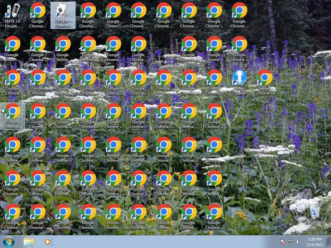Select Chrome shortcut immediately right of Solitaire
Viewport: 331px width, 248px height.
pos(88,15)
